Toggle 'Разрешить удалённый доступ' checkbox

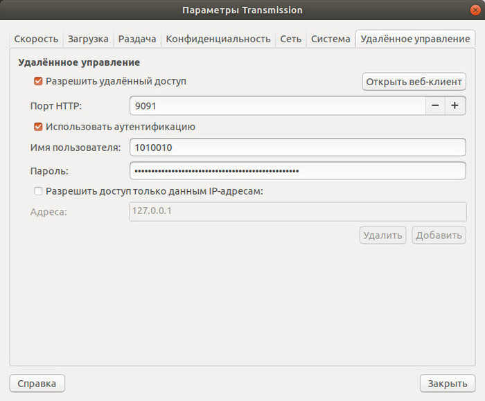(39, 82)
